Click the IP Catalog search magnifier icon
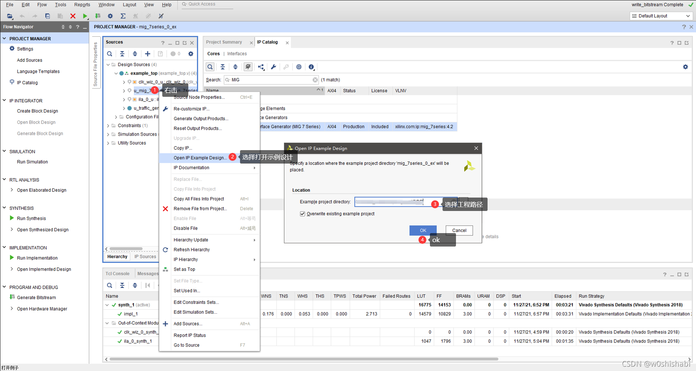This screenshot has width=696, height=371. click(210, 67)
